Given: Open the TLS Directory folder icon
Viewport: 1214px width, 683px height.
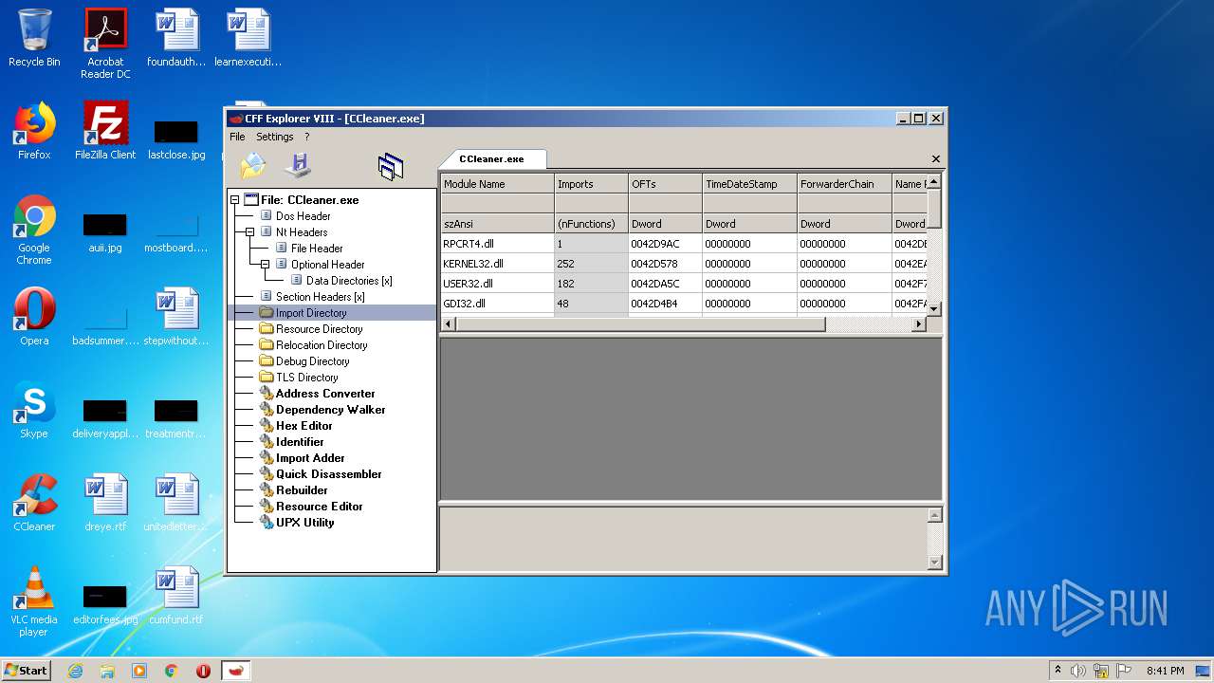Looking at the screenshot, I should (267, 378).
